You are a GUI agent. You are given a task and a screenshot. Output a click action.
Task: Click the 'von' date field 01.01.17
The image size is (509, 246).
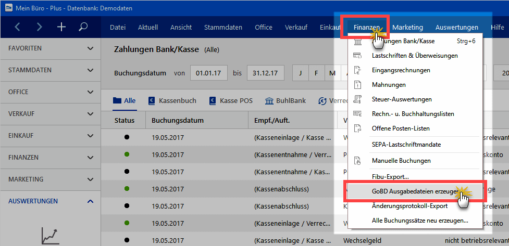[208, 73]
